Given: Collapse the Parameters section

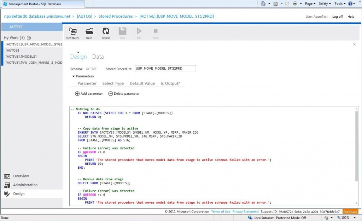Looking at the screenshot, I should point(73,76).
